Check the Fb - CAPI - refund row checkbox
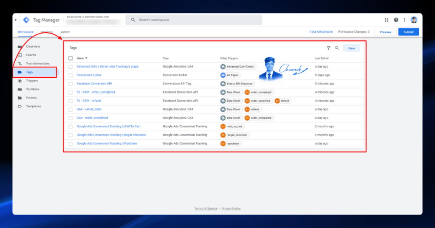The image size is (435, 228). (71, 101)
